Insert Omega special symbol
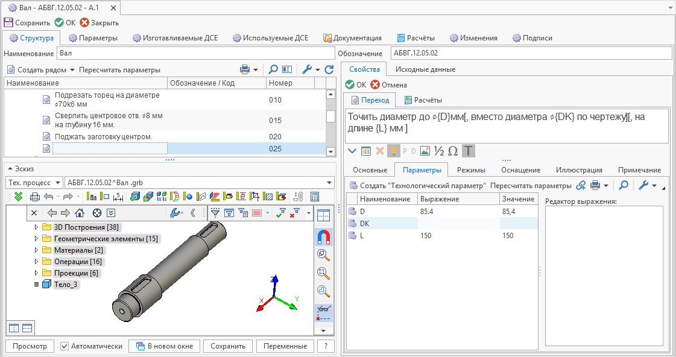 pyautogui.click(x=453, y=151)
